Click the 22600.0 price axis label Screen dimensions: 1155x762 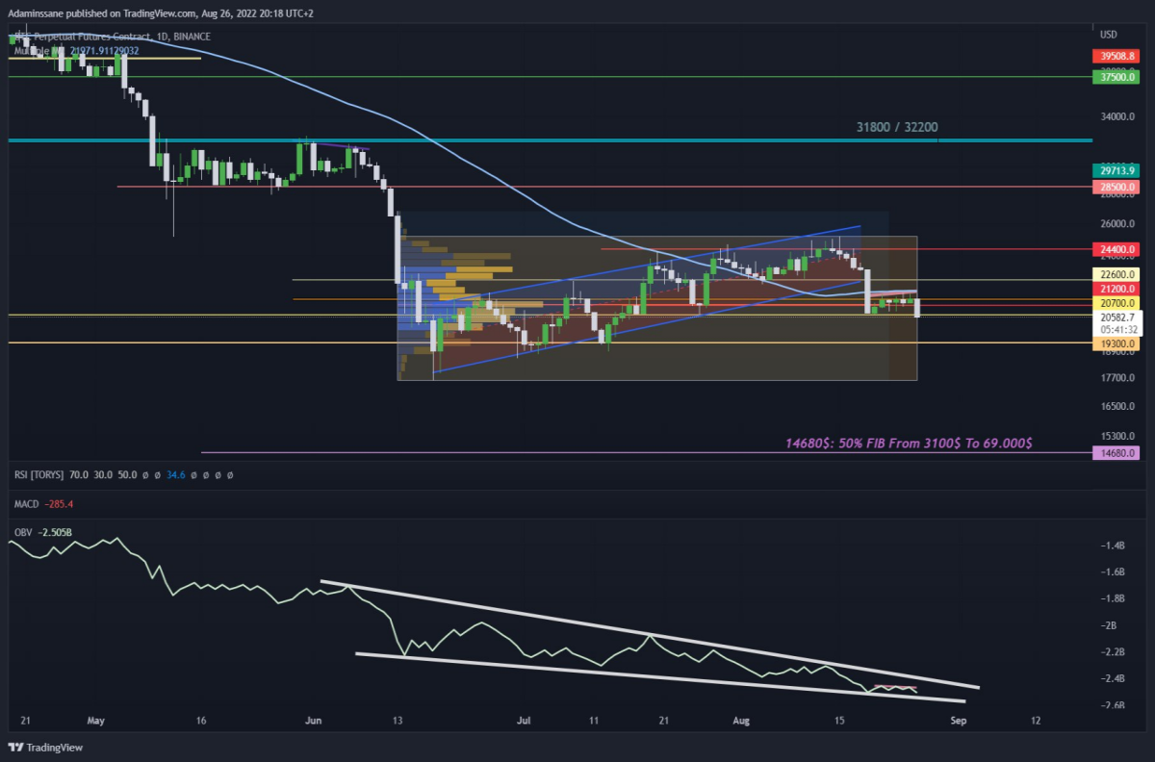(1116, 274)
